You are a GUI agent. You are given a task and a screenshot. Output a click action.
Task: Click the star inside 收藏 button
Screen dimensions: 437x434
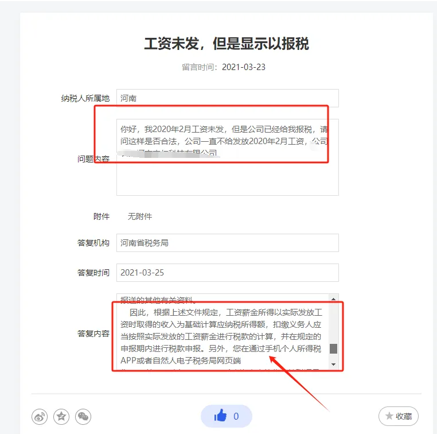(389, 416)
